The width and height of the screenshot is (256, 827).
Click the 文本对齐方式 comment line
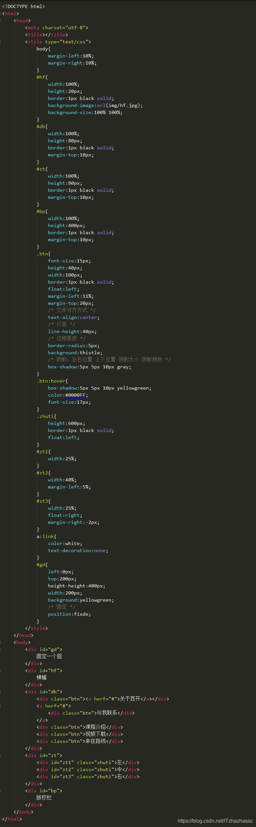point(72,310)
